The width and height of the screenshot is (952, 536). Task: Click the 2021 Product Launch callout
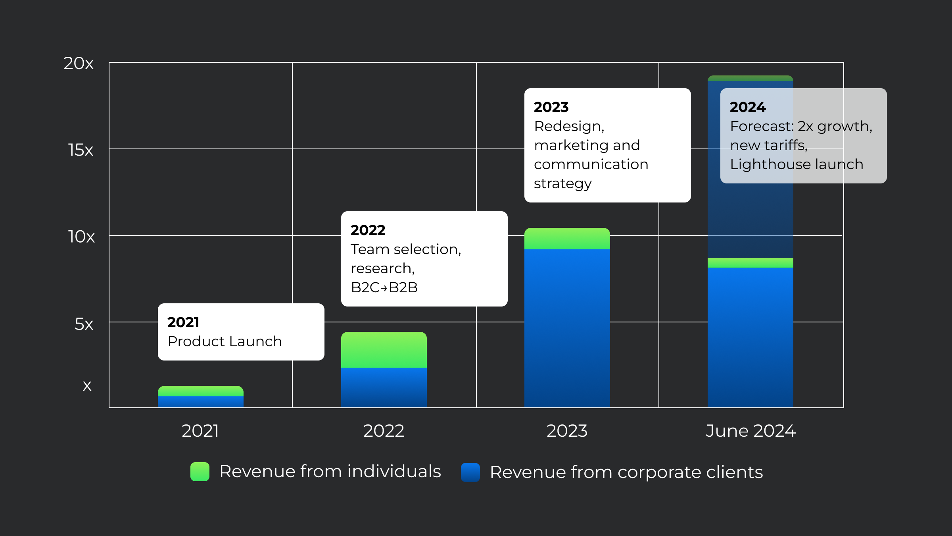241,332
